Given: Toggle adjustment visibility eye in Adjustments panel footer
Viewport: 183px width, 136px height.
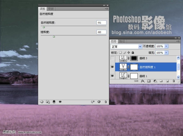Looking at the screenshot, I should point(60,102).
